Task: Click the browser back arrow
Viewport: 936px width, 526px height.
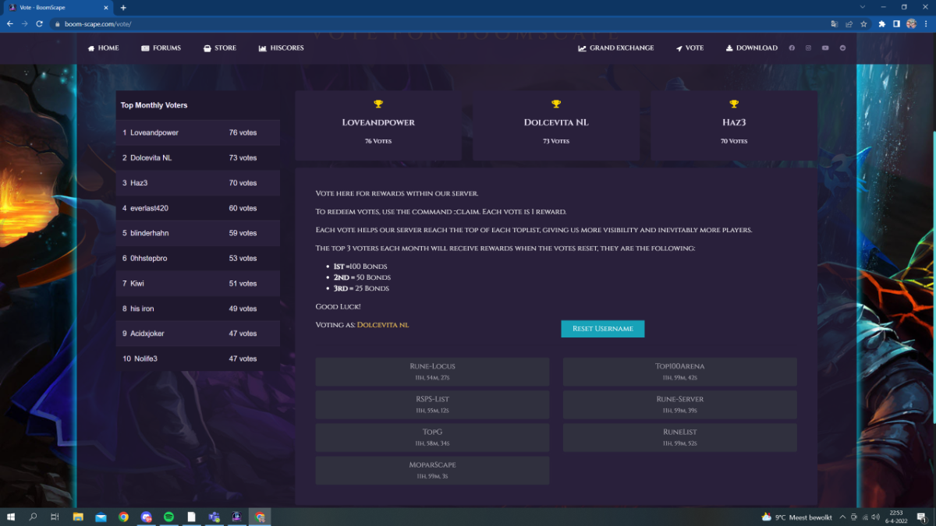Action: 10,23
